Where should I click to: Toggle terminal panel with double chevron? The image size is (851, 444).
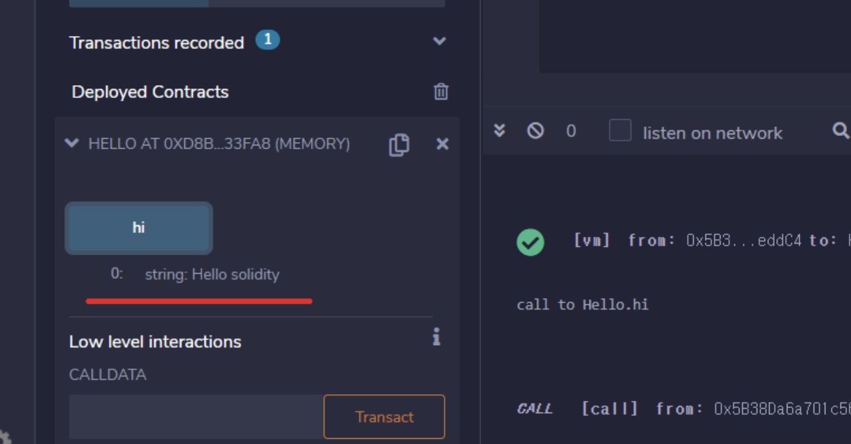pos(500,130)
